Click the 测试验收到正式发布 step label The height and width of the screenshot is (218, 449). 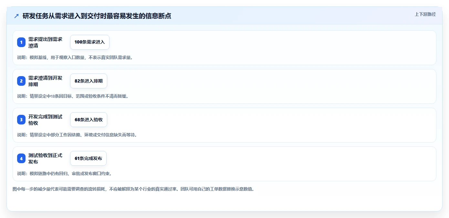pos(46,158)
